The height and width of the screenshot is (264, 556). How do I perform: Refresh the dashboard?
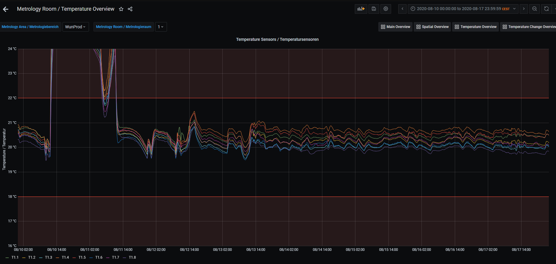point(546,9)
